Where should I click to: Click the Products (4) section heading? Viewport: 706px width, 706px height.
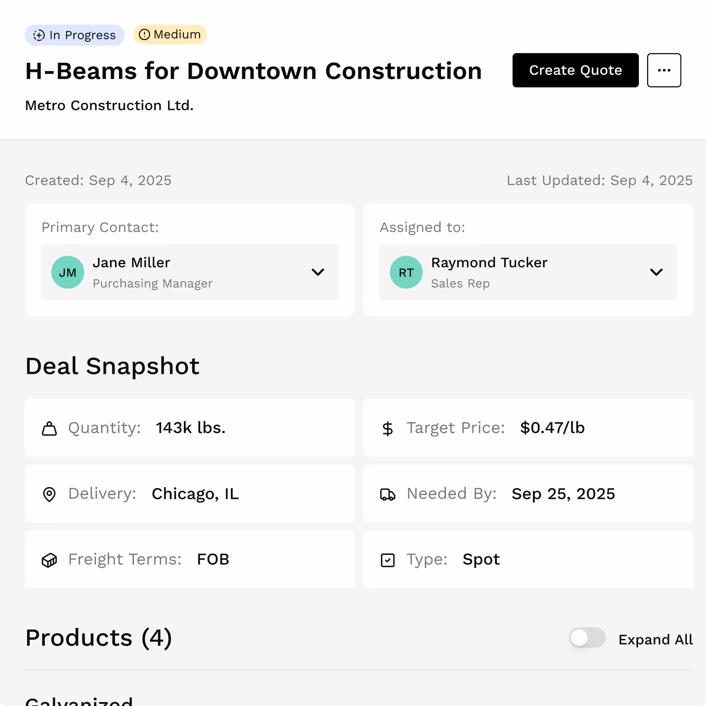click(99, 638)
